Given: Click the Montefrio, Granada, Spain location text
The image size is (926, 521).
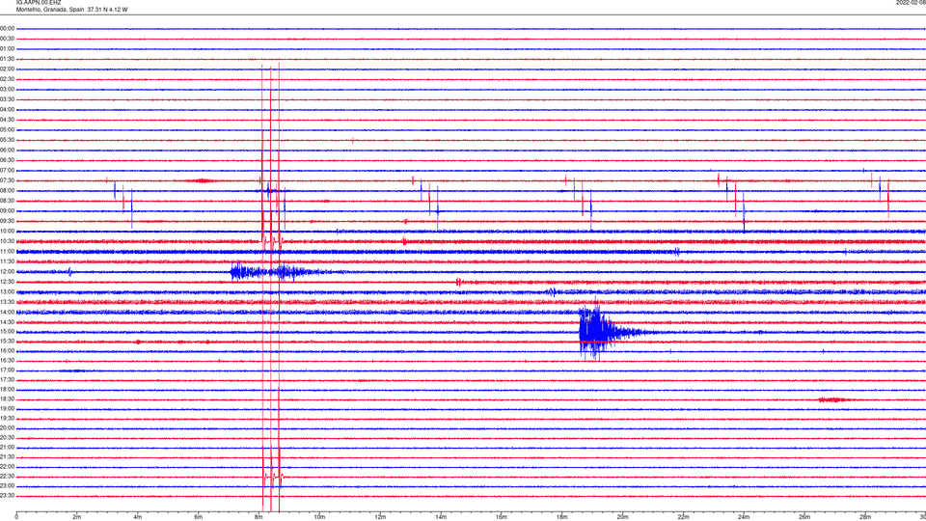Looking at the screenshot, I should click(49, 10).
